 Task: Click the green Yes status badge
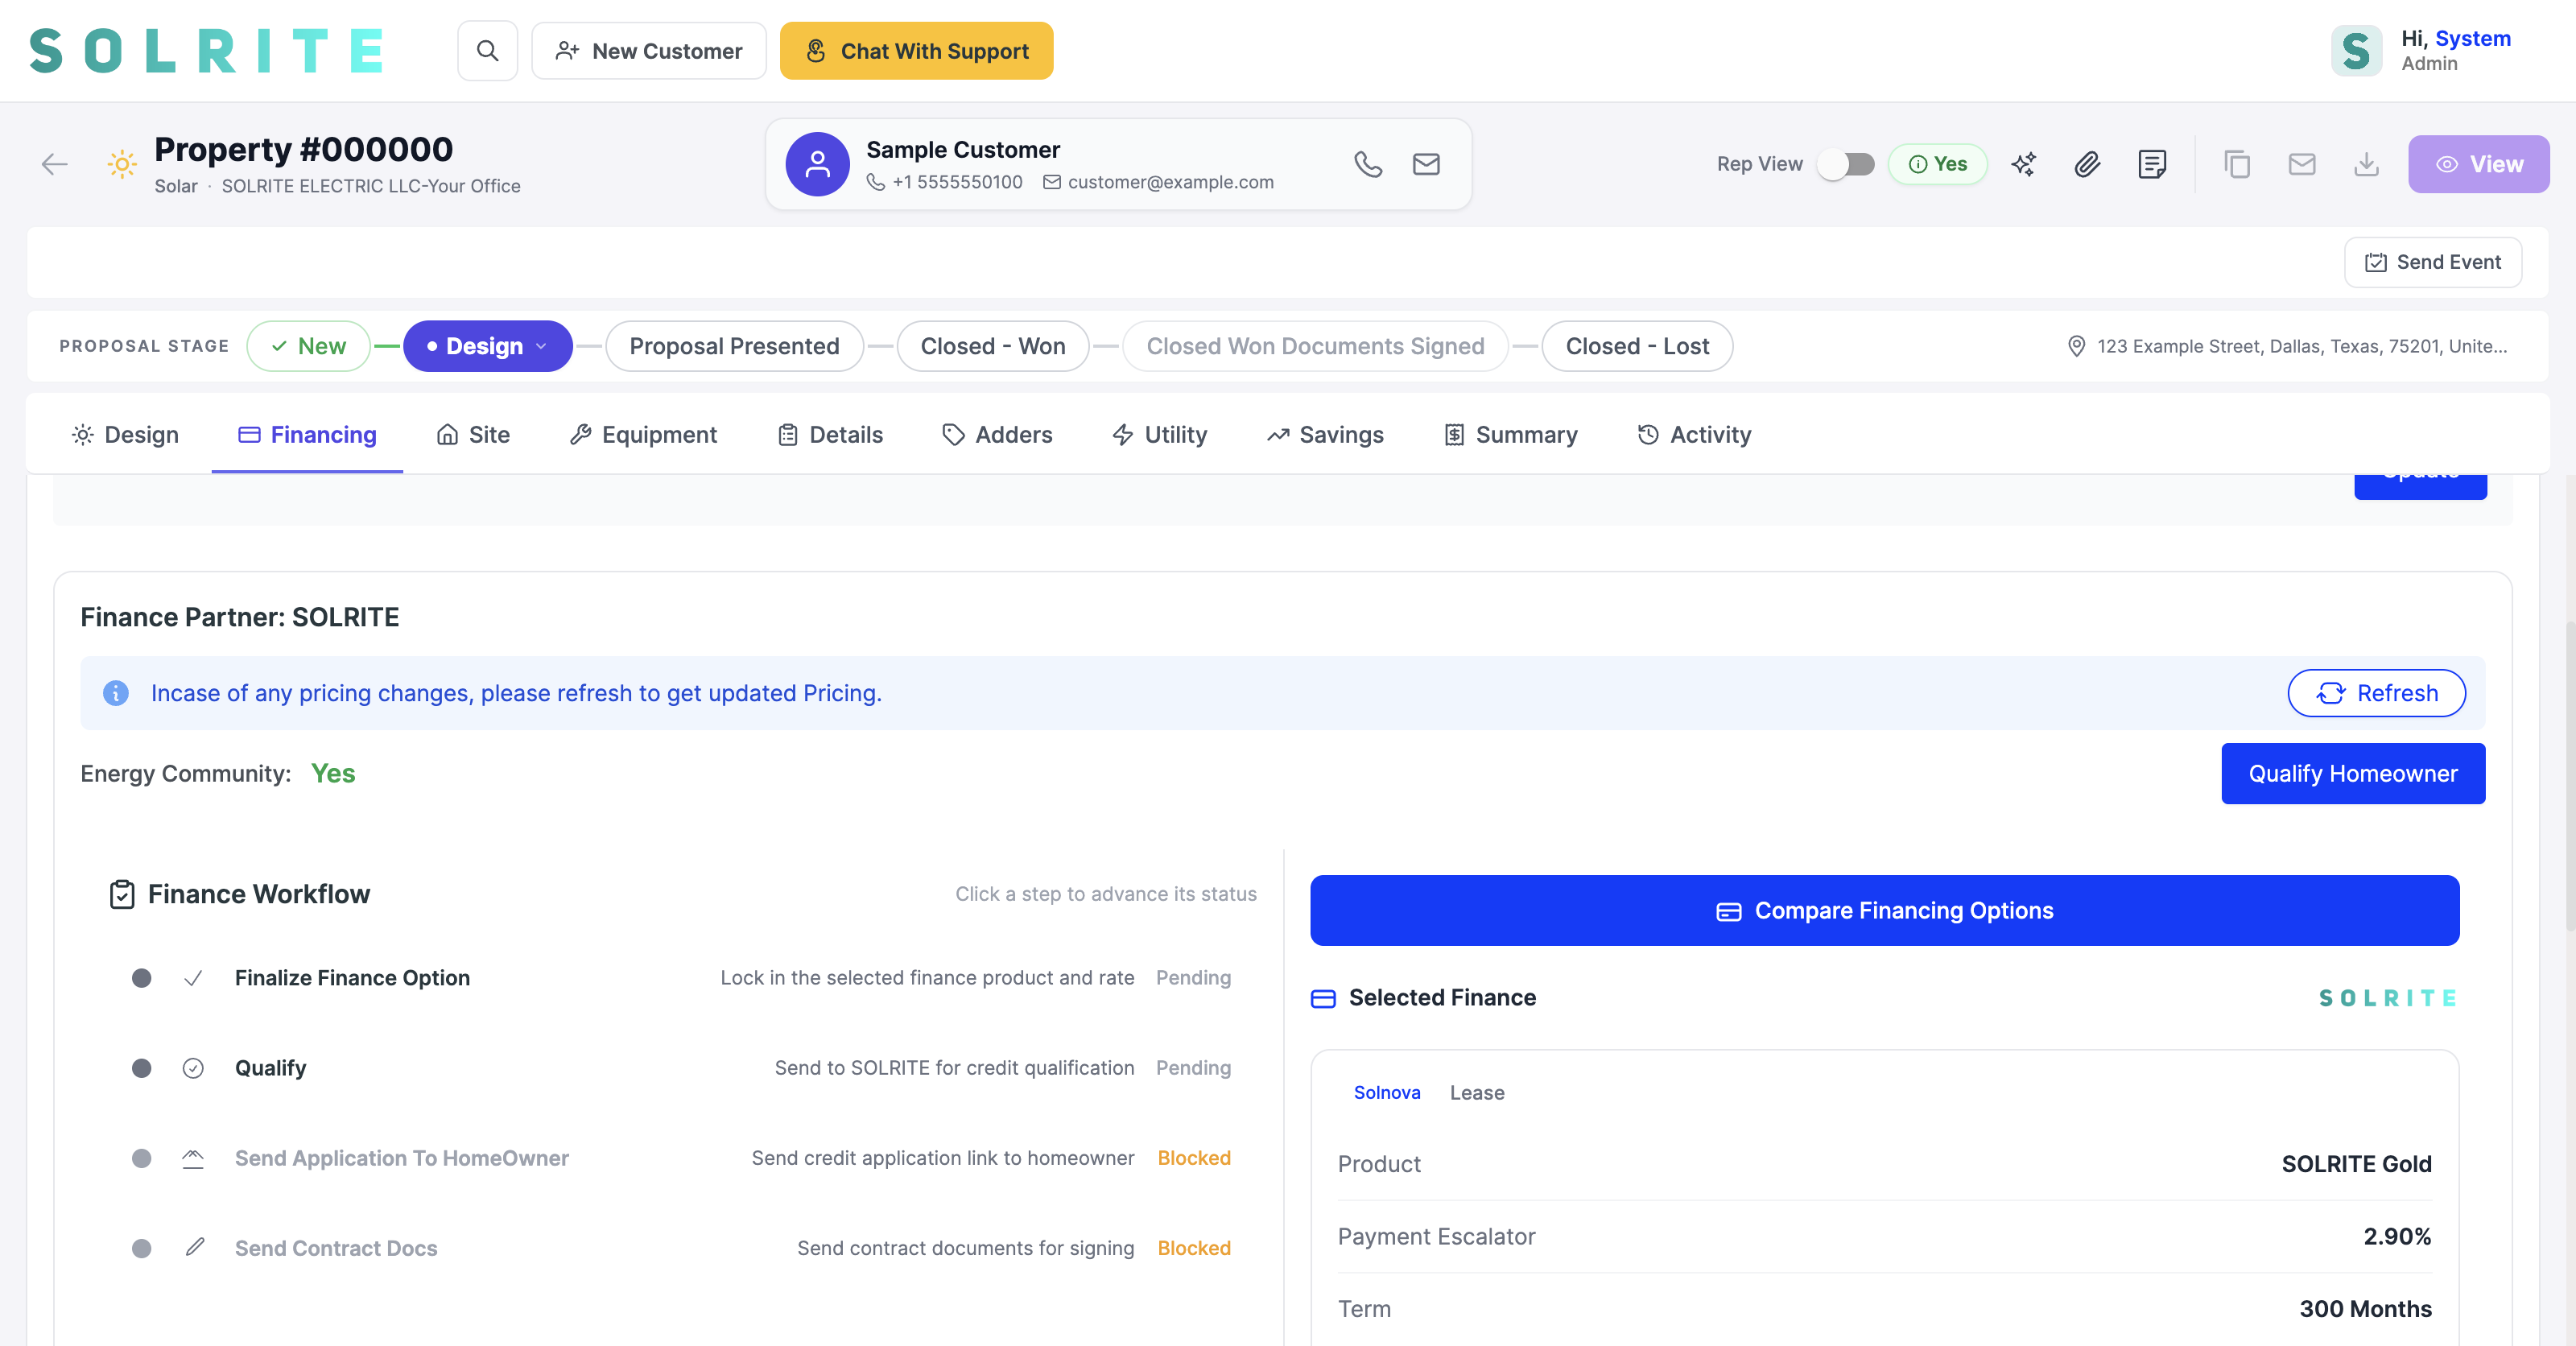(1937, 164)
